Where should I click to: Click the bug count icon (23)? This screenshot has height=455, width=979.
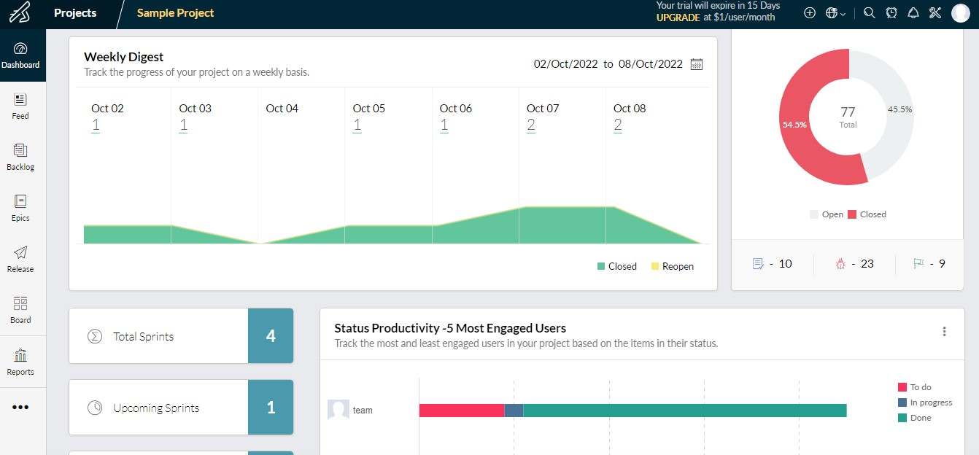tap(840, 264)
